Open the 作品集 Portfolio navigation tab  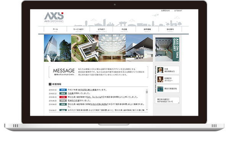124,30
